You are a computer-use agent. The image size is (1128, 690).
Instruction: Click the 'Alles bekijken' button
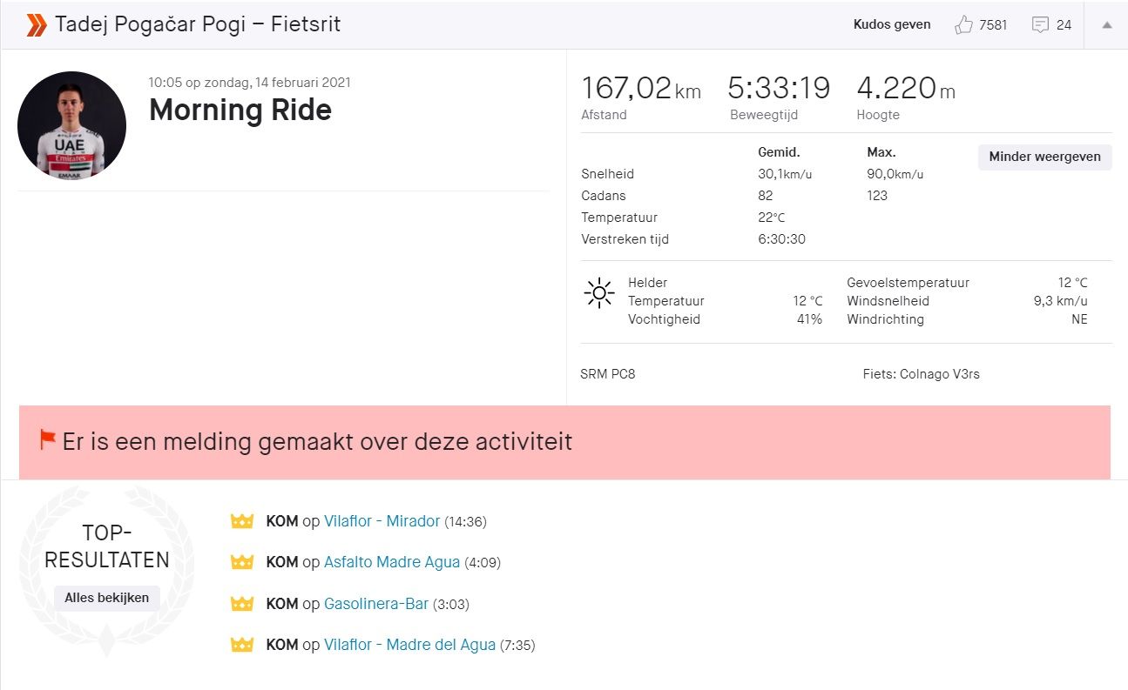pos(105,597)
